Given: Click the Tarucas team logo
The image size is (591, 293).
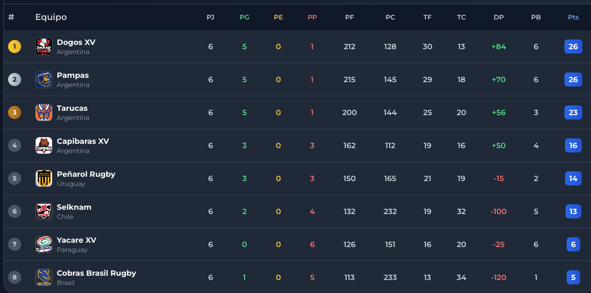Looking at the screenshot, I should click(x=44, y=112).
